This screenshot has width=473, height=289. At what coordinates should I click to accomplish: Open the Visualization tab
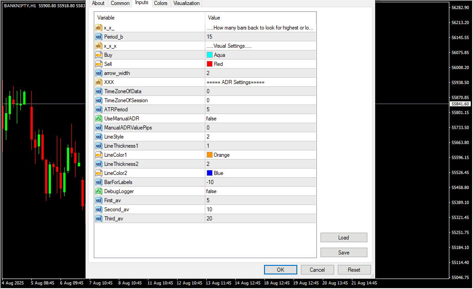tap(186, 3)
